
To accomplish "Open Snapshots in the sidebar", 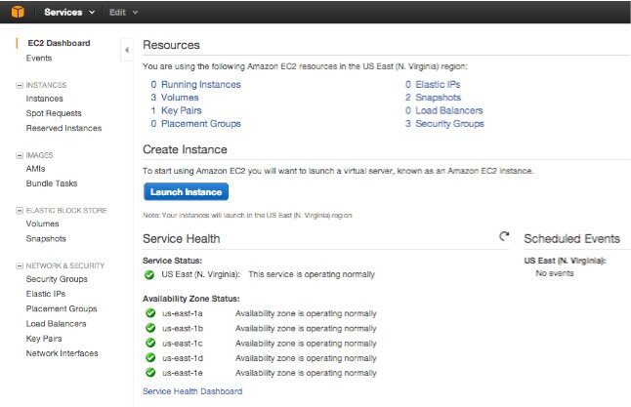I will pyautogui.click(x=46, y=239).
